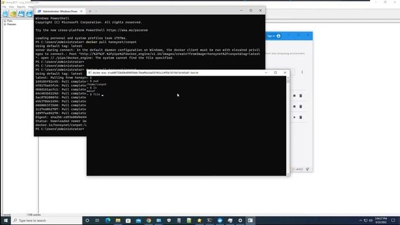Open the star icon app on taskbar
Viewport: 400px width, 225px height.
pos(199,221)
